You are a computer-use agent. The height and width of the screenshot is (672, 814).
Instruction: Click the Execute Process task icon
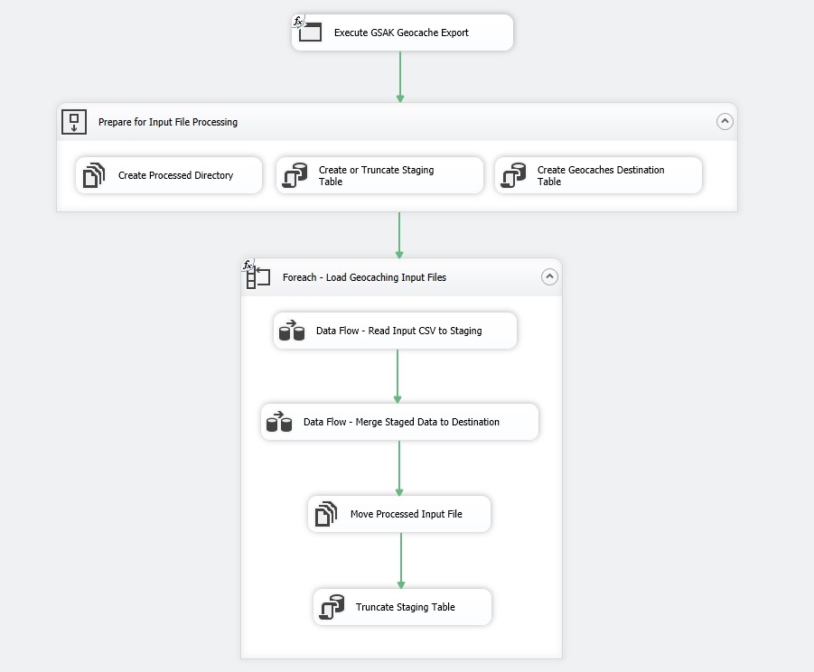click(x=310, y=33)
